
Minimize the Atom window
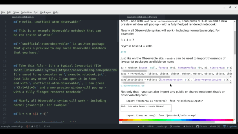point(224,7)
